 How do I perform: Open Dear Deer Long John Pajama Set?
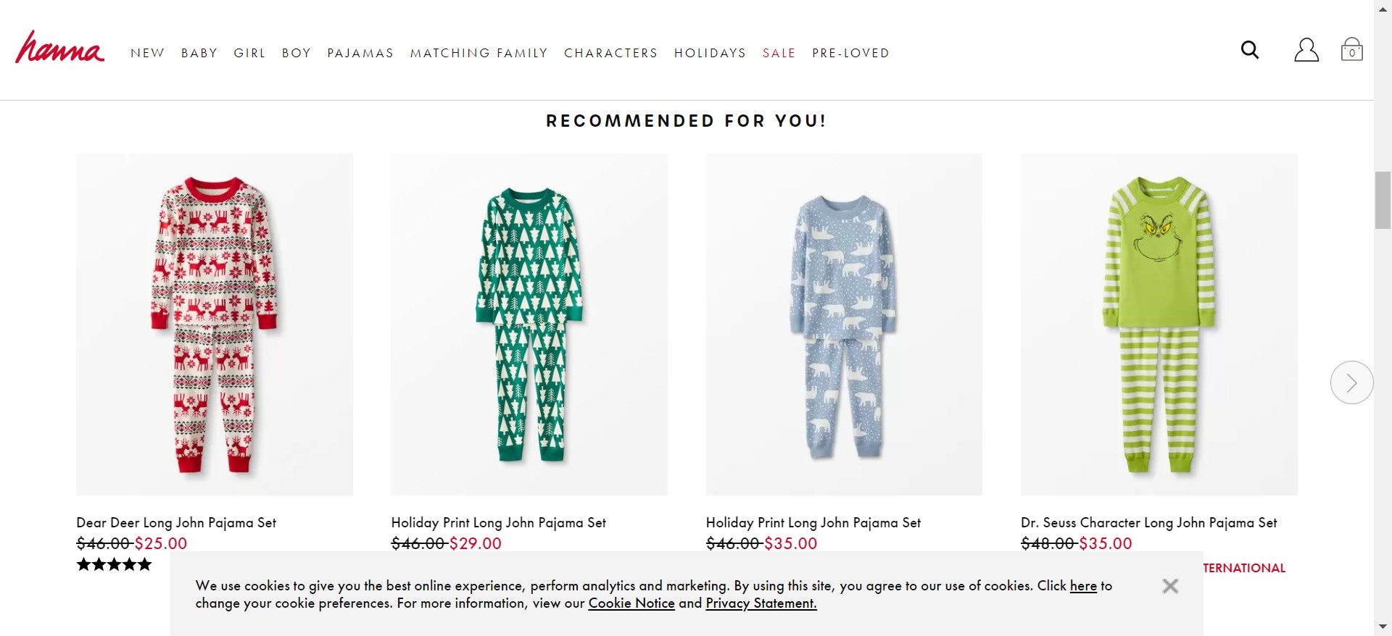pos(176,522)
